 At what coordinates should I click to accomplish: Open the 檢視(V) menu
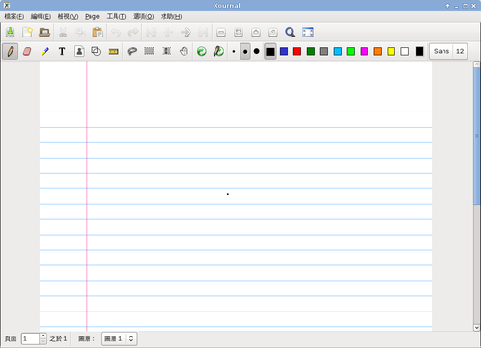point(67,16)
